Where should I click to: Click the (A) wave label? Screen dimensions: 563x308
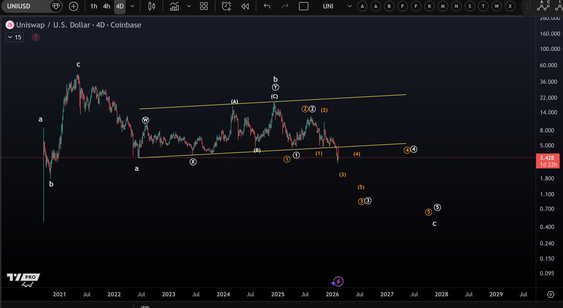[x=234, y=101]
